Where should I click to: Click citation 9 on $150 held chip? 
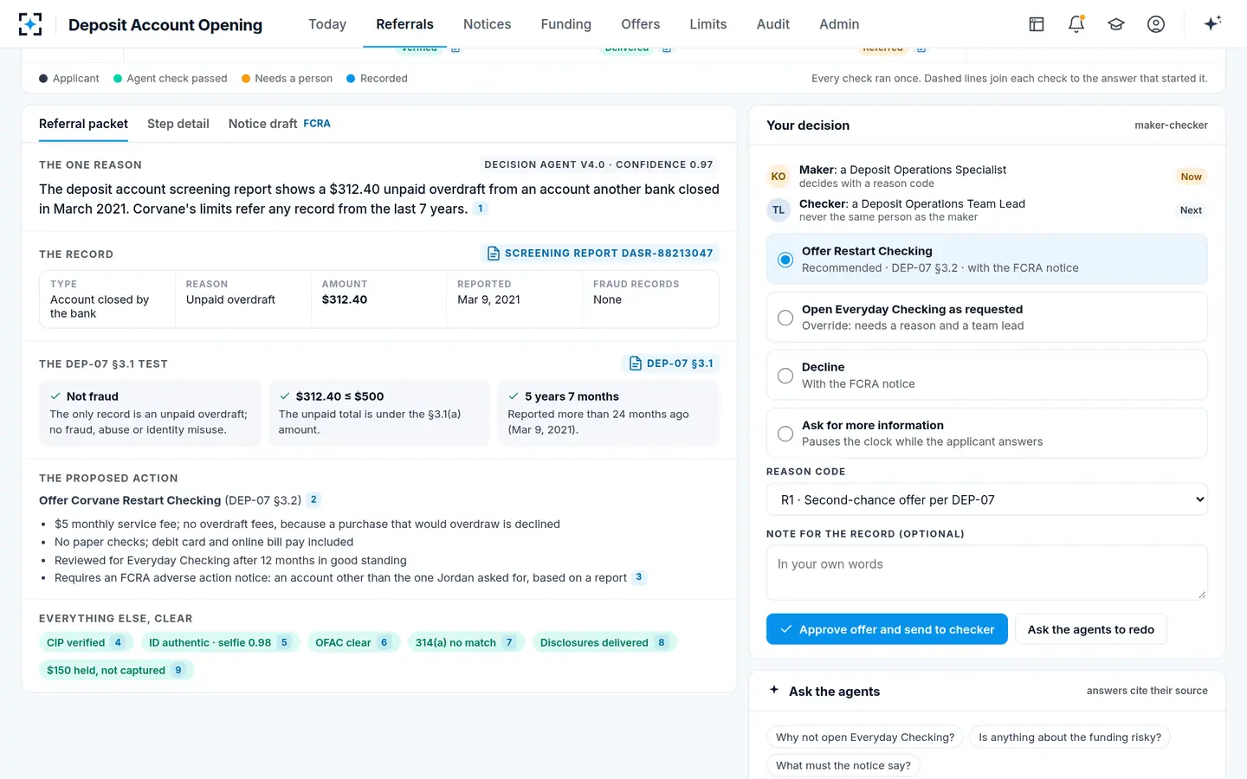[178, 670]
